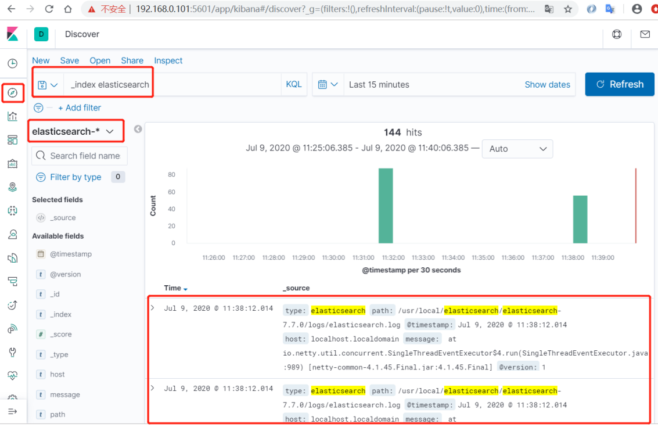Screen dimensions: 658x427
Task: Select the _source selected field
Action: coord(63,218)
